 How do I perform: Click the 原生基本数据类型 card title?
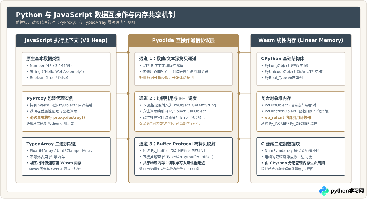point(44,59)
